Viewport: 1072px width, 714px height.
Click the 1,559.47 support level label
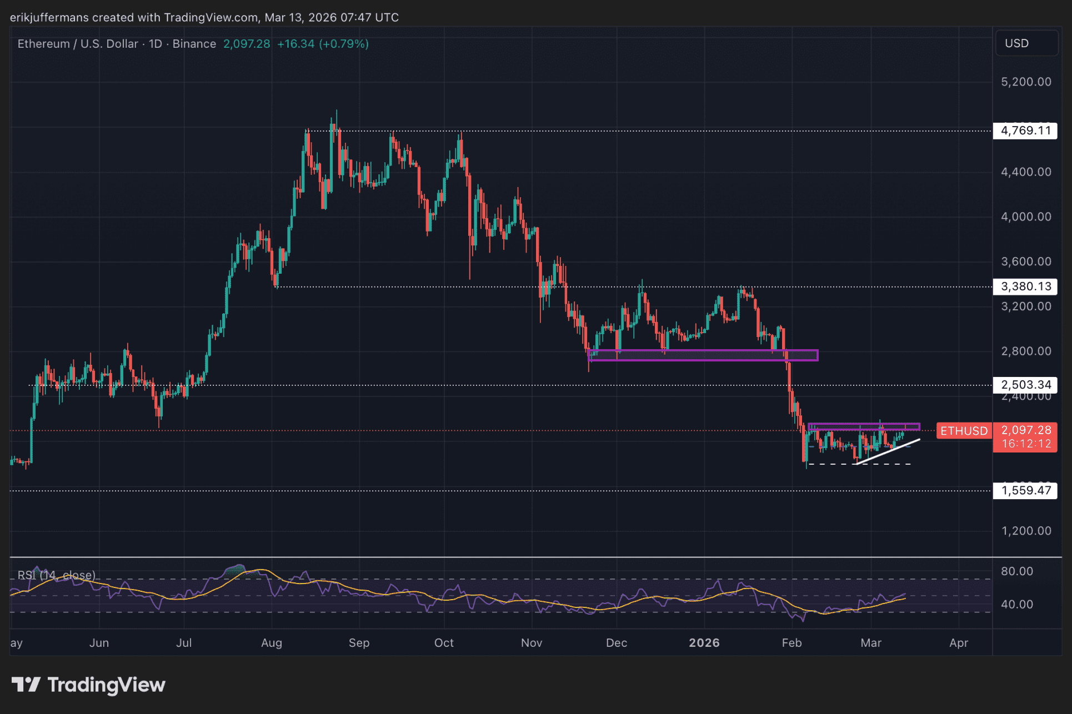(1025, 490)
